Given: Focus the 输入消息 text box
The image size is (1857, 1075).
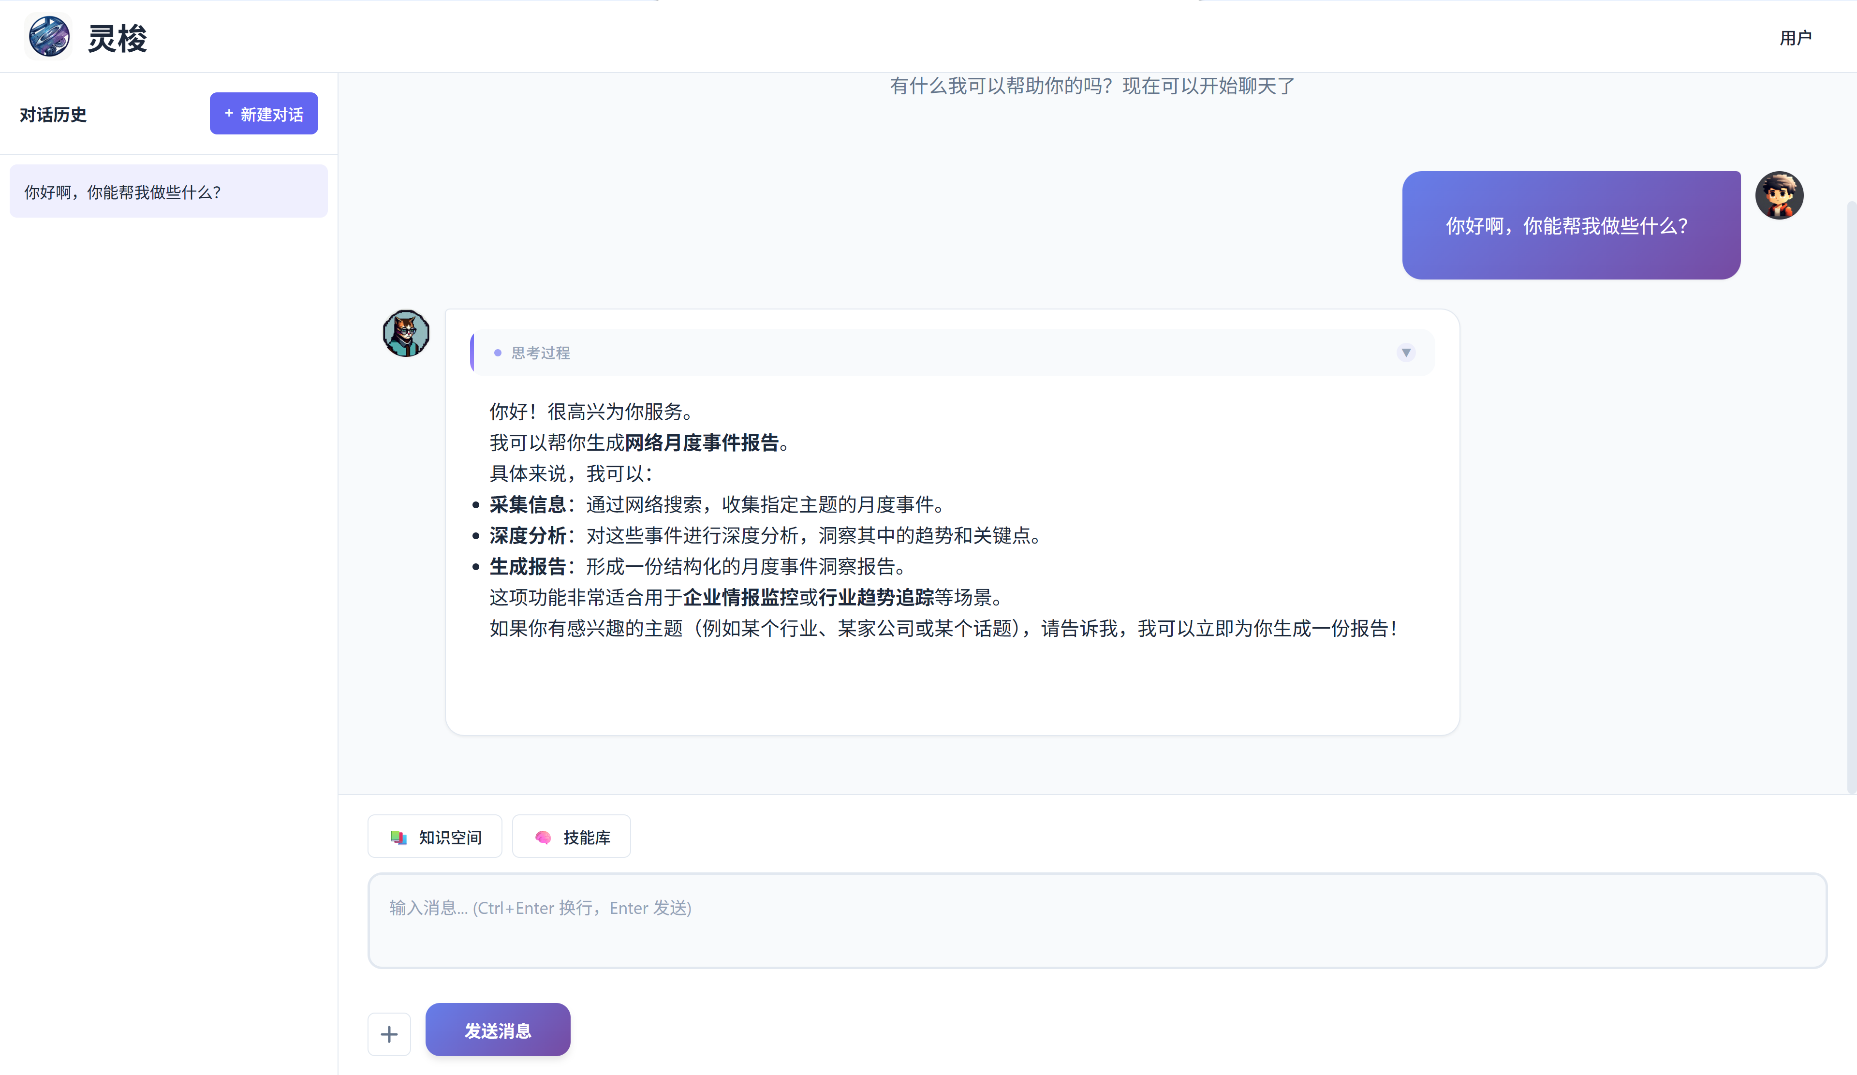Looking at the screenshot, I should (x=1097, y=921).
